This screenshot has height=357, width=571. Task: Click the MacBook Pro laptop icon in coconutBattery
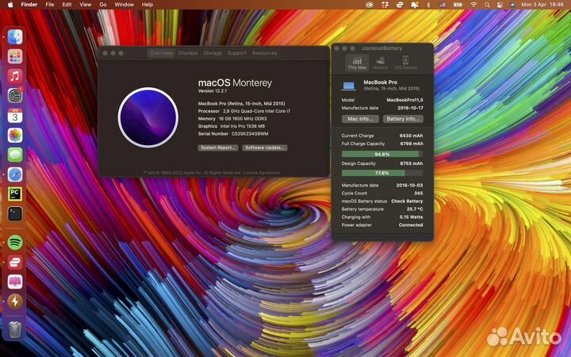[349, 86]
